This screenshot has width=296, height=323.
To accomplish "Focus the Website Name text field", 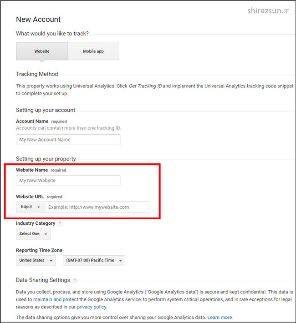I will [x=68, y=181].
